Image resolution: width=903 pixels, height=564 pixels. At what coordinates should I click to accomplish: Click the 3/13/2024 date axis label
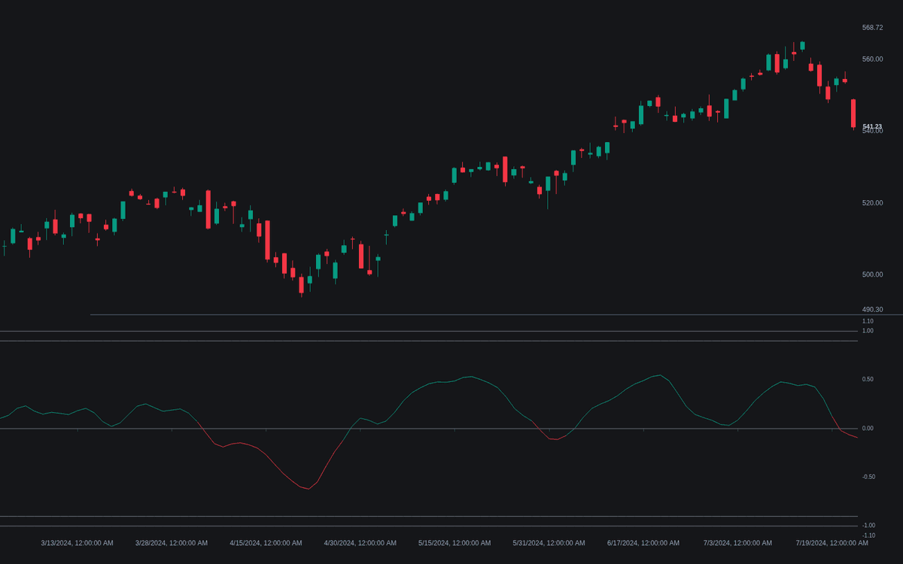pyautogui.click(x=77, y=543)
